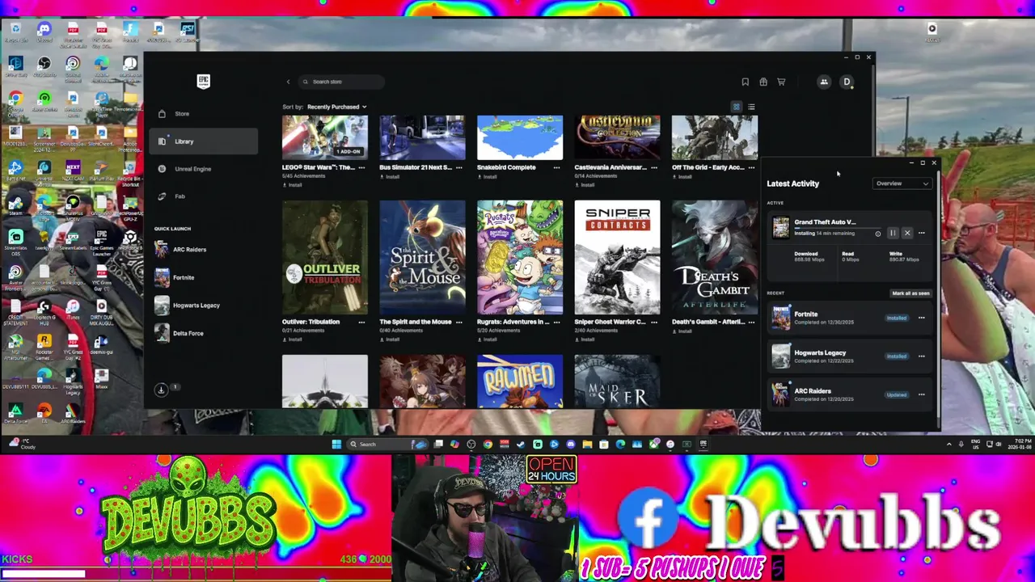Open the wishlist bookmark icon
The width and height of the screenshot is (1035, 582).
coord(745,82)
